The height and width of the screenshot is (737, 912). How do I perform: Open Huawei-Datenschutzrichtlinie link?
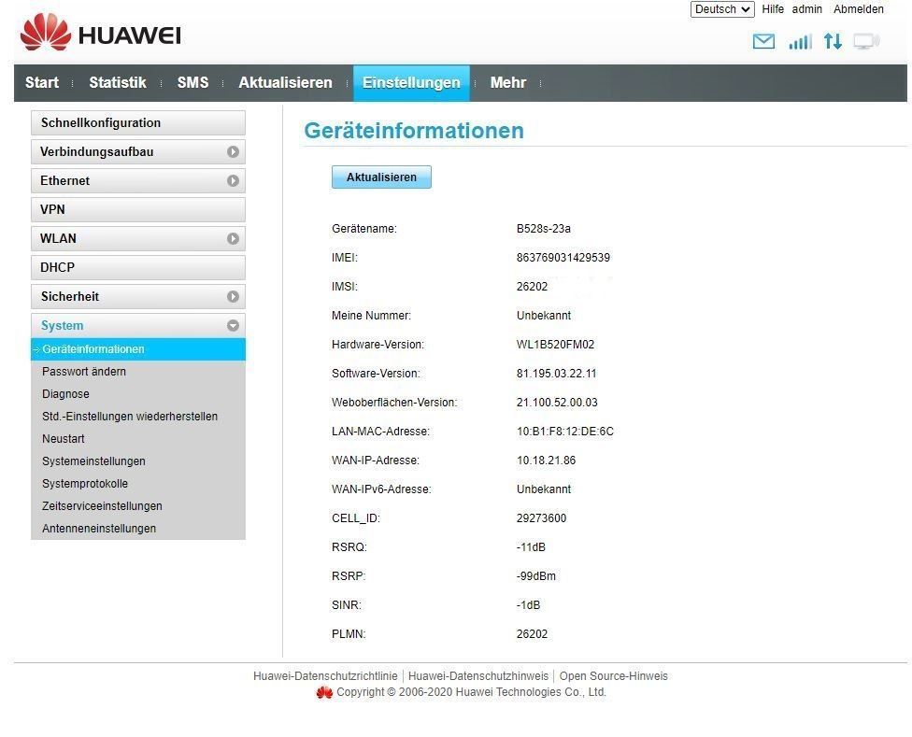325,676
